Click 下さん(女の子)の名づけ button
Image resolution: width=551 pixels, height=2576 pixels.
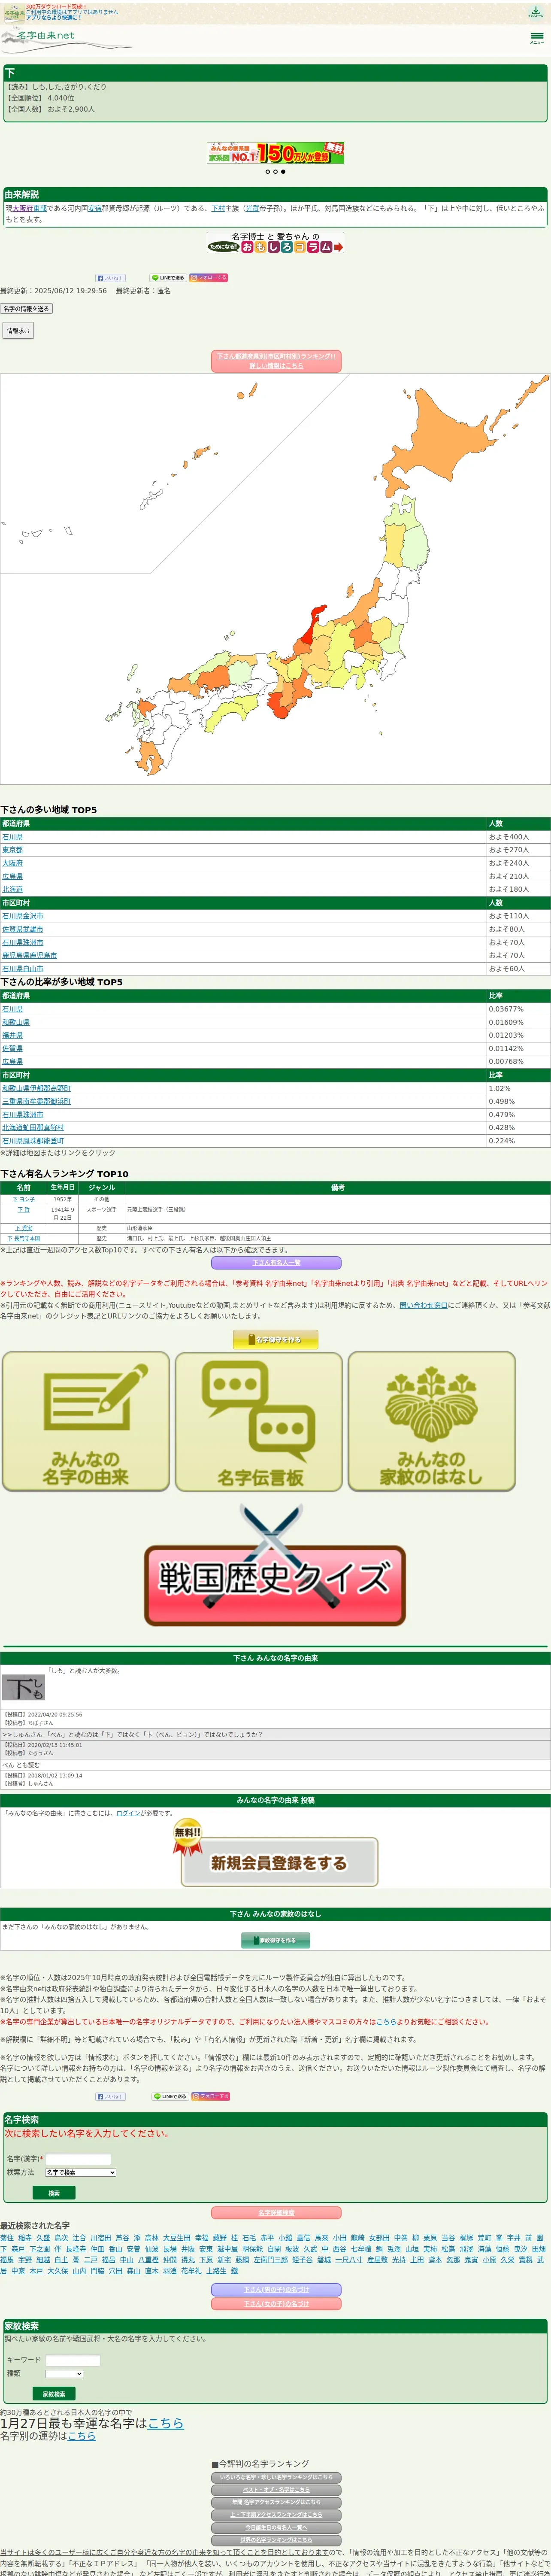pos(276,2304)
